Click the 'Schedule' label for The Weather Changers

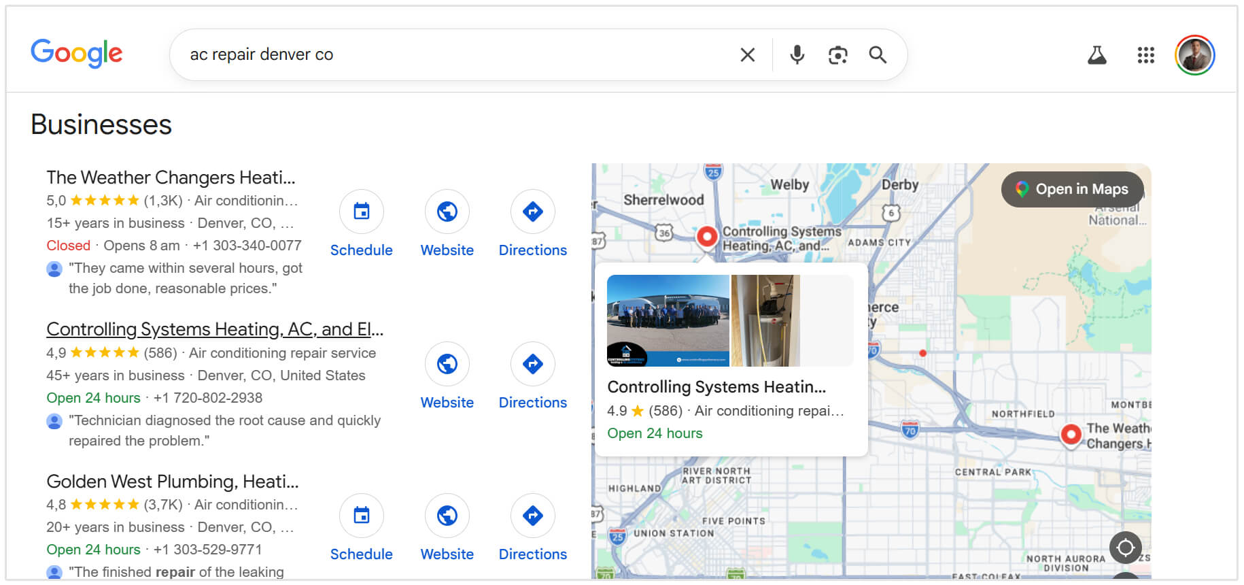362,250
